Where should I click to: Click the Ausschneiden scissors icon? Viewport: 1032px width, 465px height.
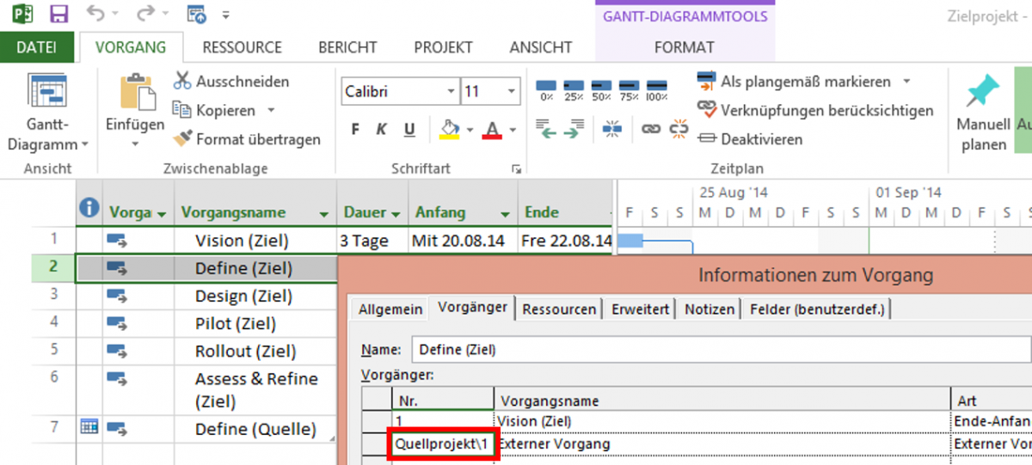[182, 82]
